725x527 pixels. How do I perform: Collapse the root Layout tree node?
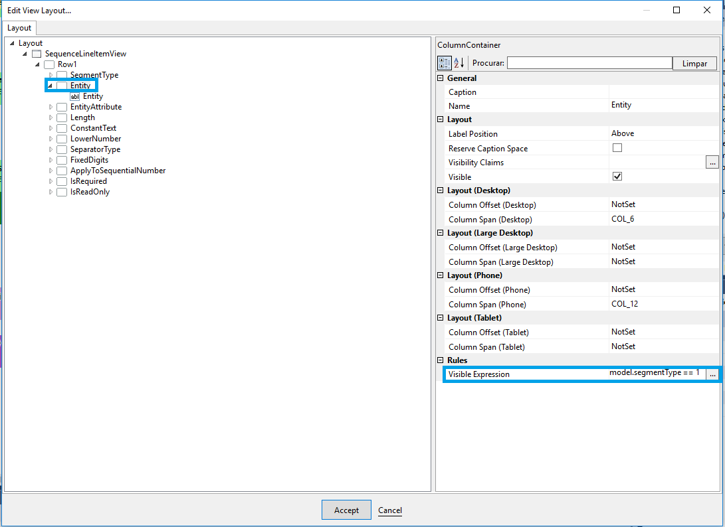[x=12, y=43]
